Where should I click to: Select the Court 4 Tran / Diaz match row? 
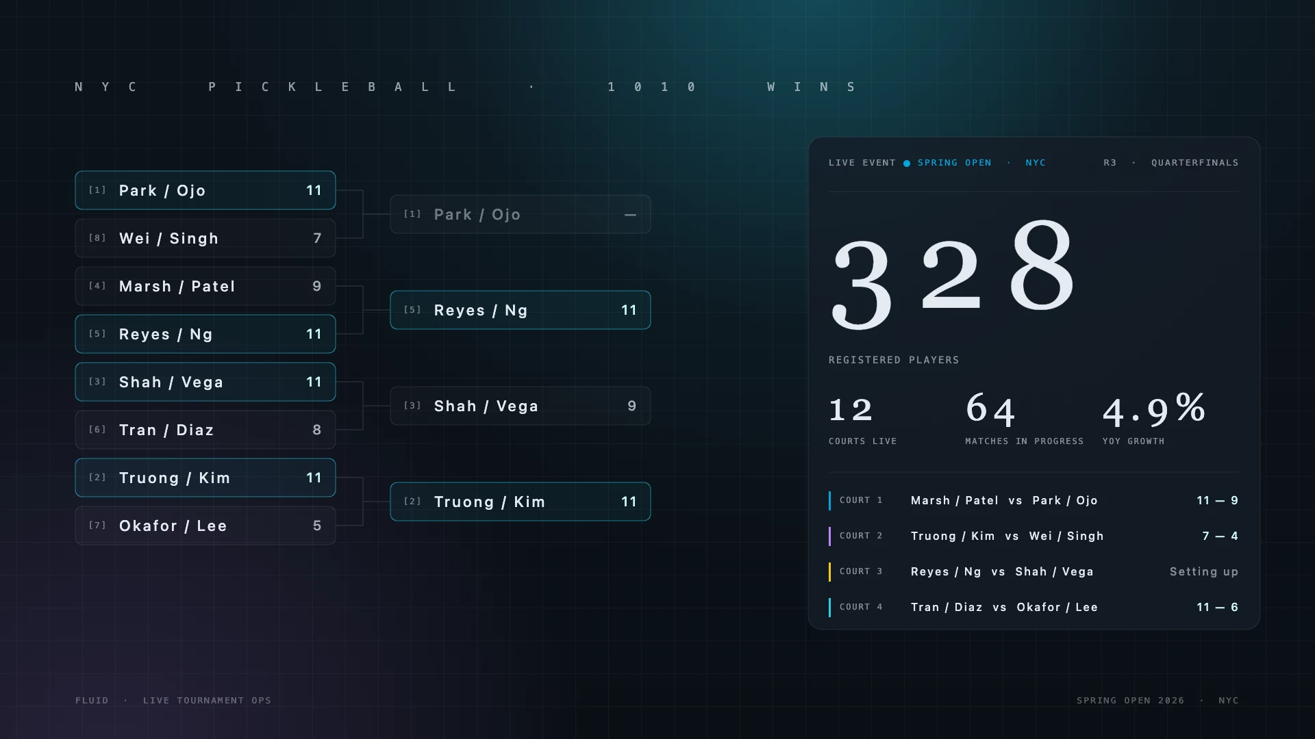(x=1034, y=607)
